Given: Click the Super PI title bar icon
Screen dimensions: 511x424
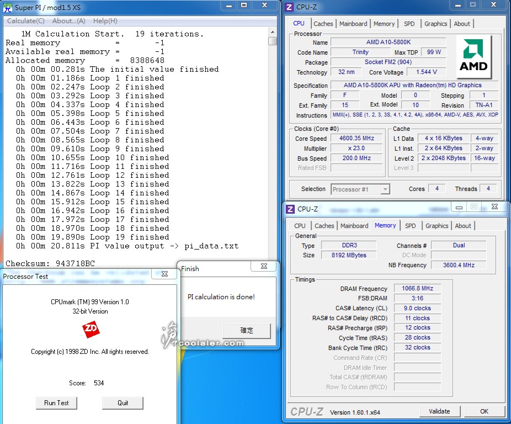Looking at the screenshot, I should tap(8, 7).
